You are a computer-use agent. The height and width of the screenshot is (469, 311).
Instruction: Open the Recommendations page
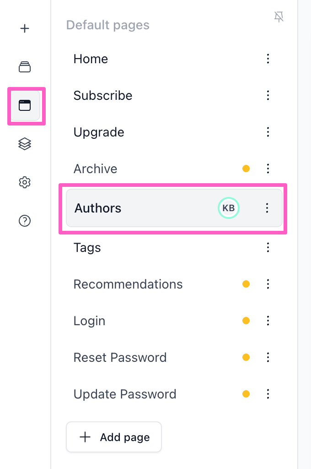(128, 284)
